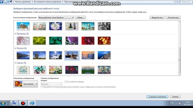This screenshot has height=108, width=193.
Task: Click Сохранить изменения button
Action: click(157, 97)
